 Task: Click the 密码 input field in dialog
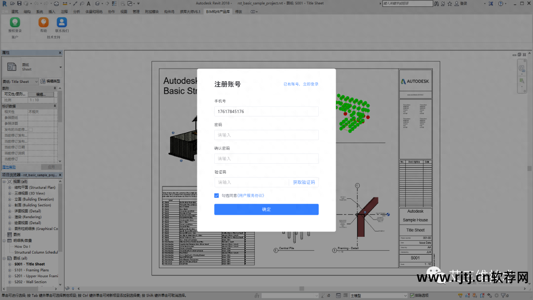(x=266, y=135)
